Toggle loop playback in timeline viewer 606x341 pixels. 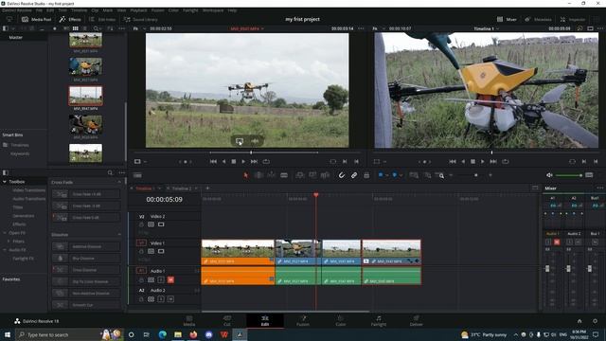pos(505,162)
